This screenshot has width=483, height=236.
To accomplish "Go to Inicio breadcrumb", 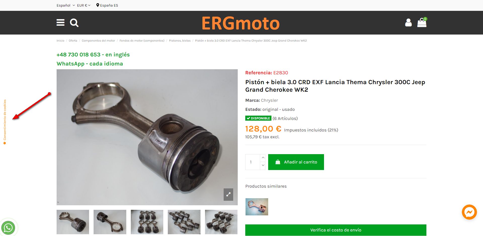I will (60, 41).
